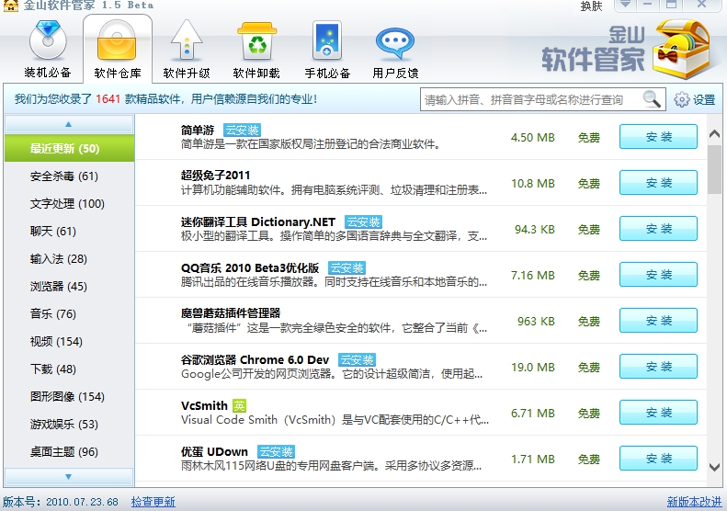Click 超级兔子2011 title text
The height and width of the screenshot is (511, 727).
tap(215, 176)
